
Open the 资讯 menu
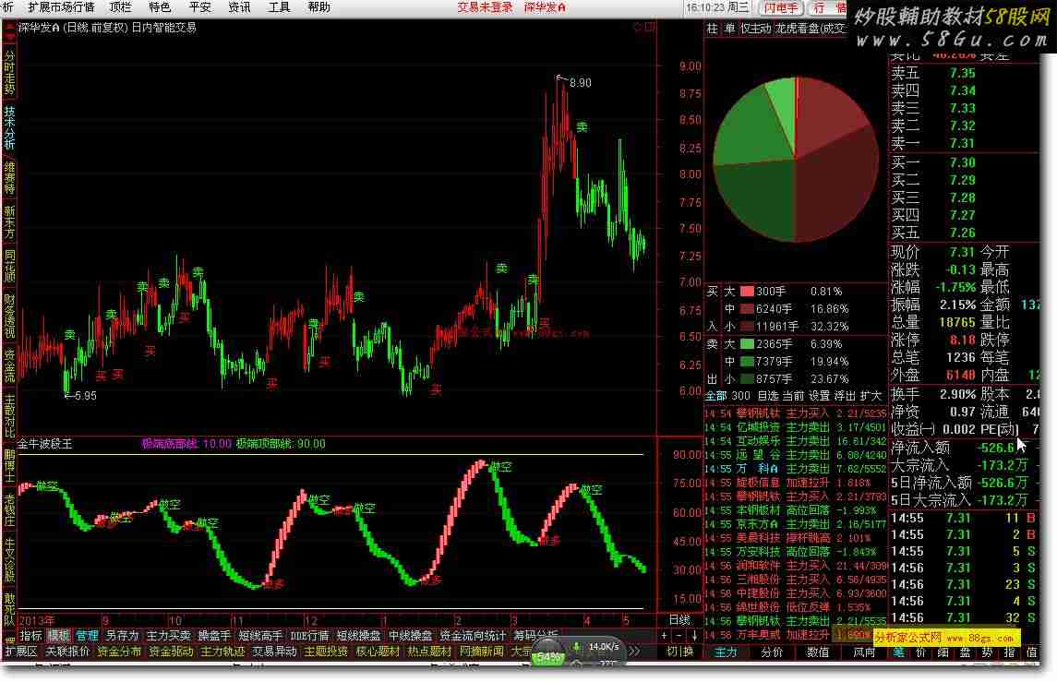tap(239, 7)
